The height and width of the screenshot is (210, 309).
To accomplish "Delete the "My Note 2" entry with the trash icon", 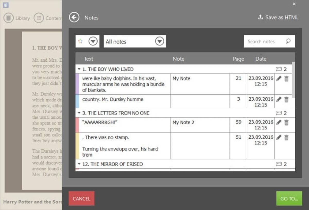I will (x=286, y=123).
